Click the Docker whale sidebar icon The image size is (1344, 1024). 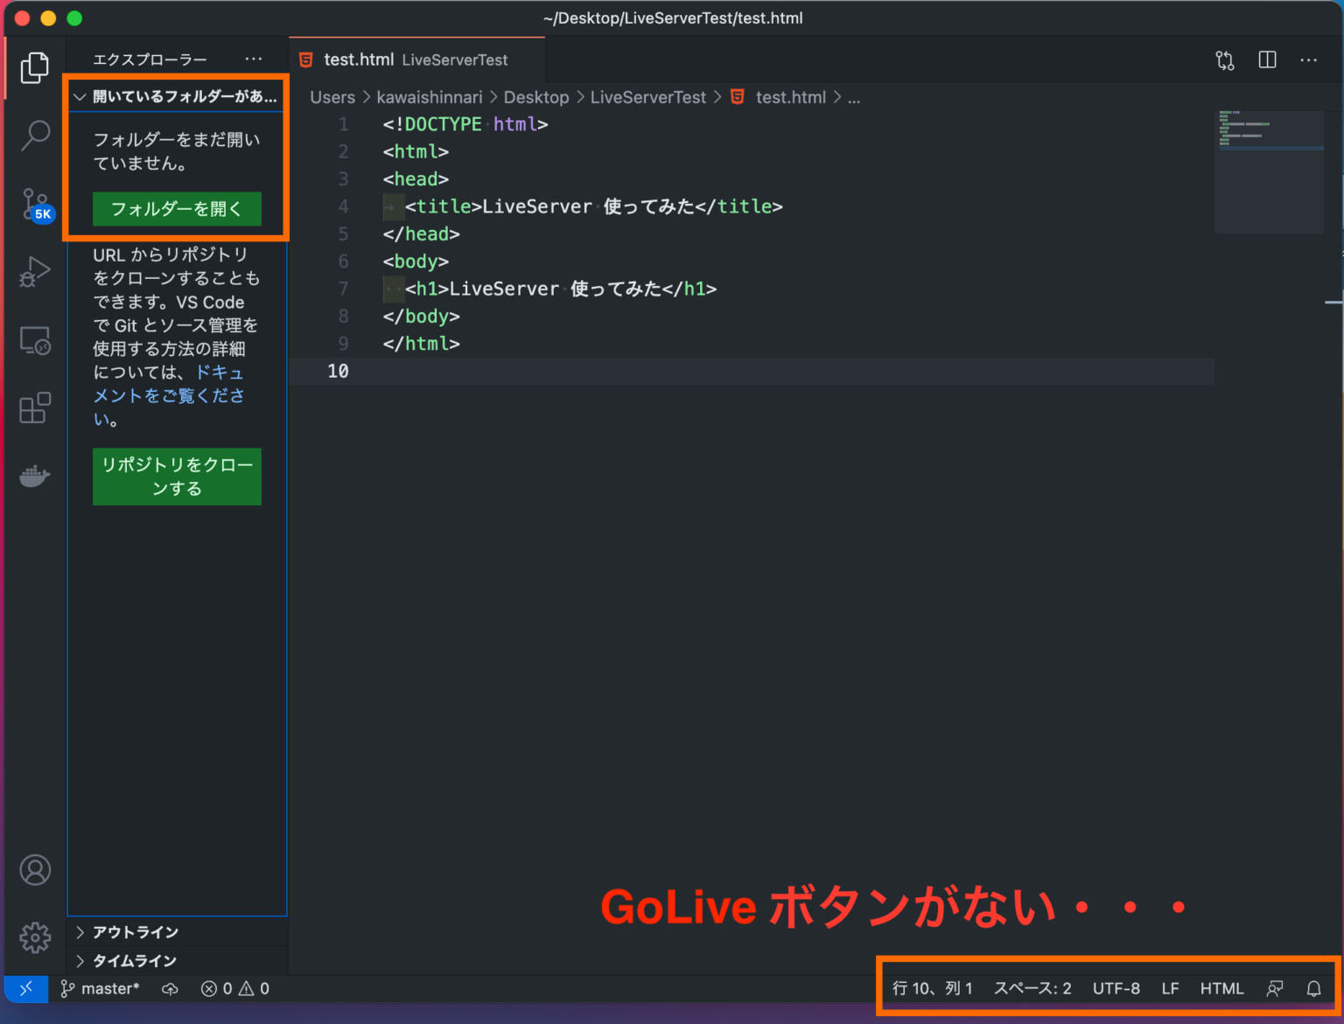tap(35, 476)
